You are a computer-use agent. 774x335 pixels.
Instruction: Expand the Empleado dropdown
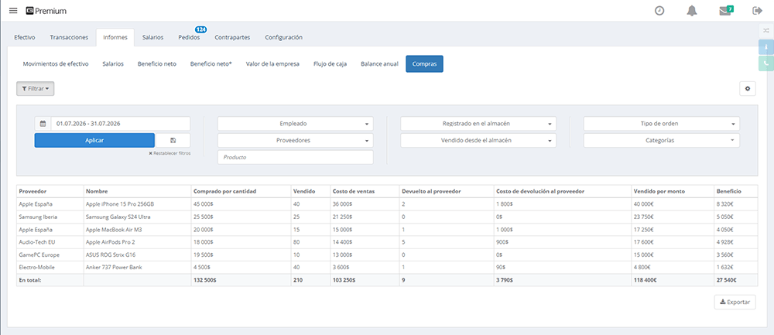pos(295,124)
